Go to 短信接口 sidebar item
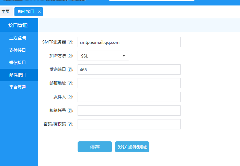 point(18,63)
